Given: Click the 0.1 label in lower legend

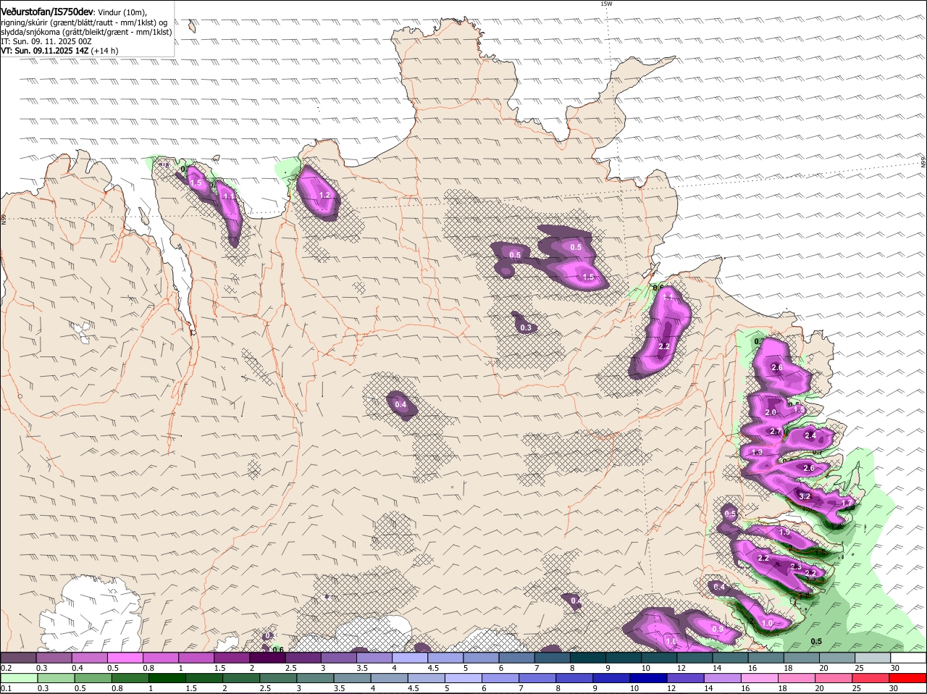Looking at the screenshot, I should coord(6,688).
